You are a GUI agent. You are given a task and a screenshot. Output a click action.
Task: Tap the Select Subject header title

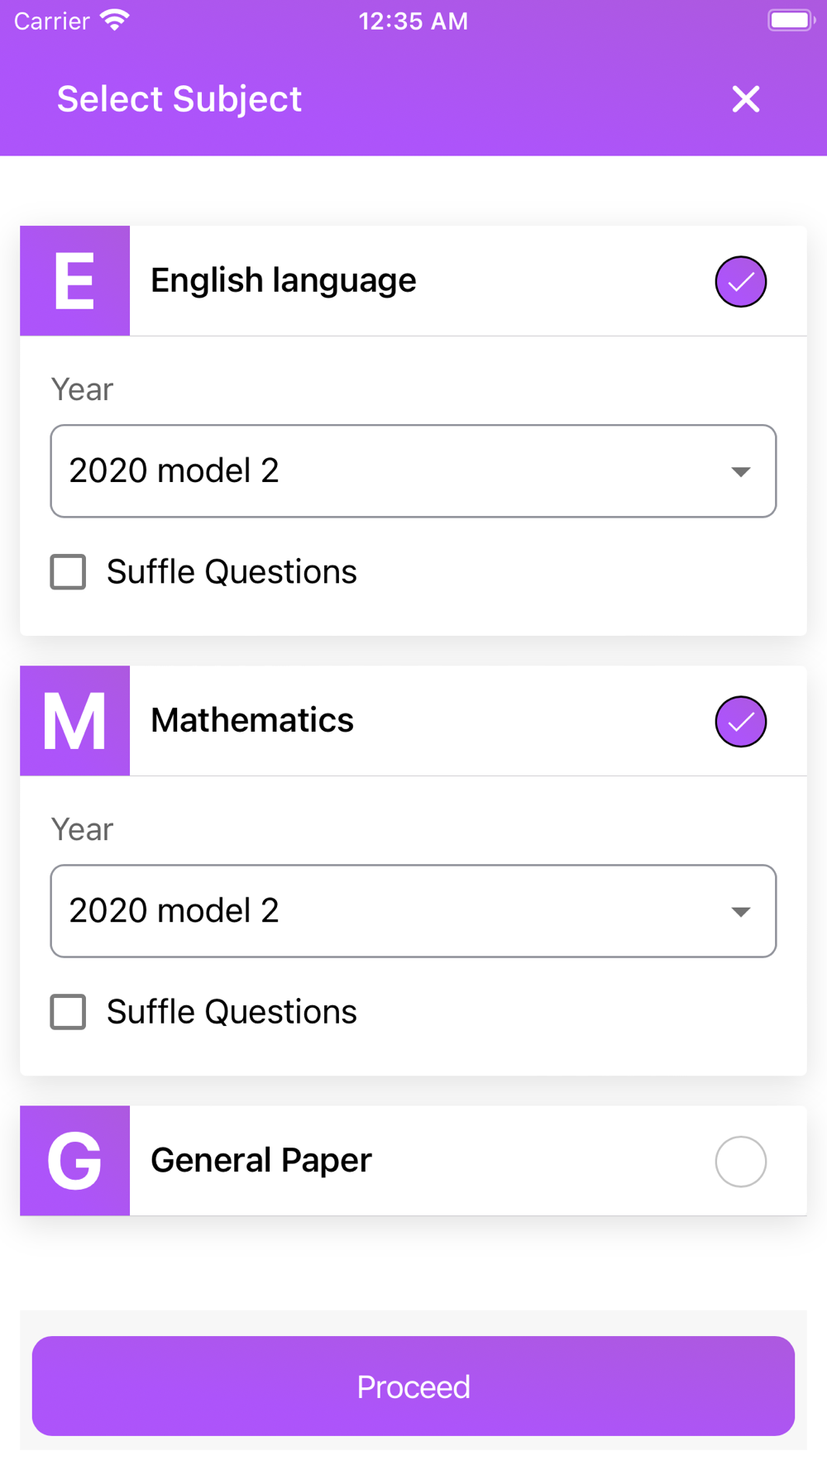tap(179, 99)
